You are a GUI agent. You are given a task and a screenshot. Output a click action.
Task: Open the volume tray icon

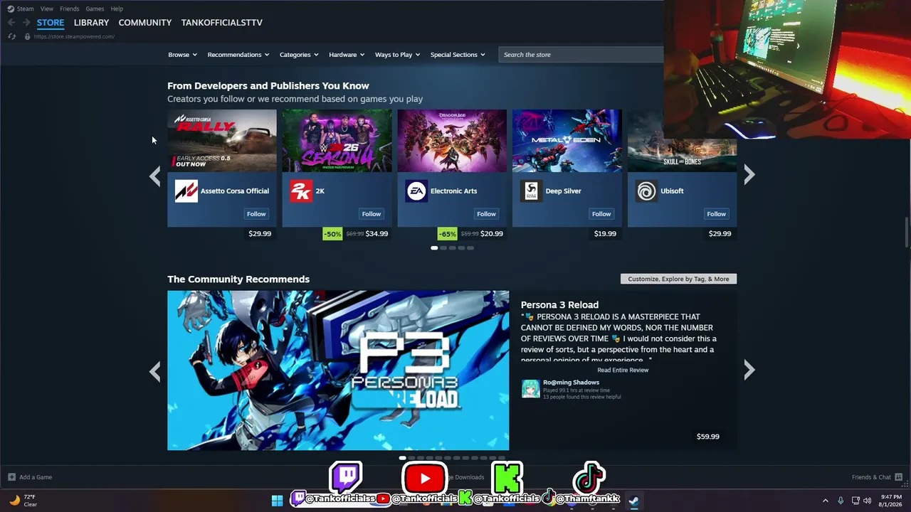(867, 501)
